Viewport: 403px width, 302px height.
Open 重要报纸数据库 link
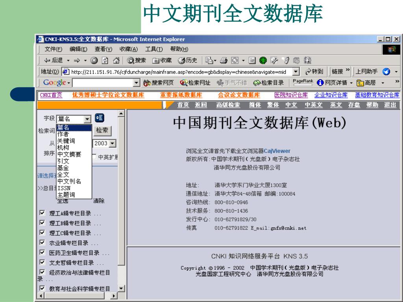click(181, 95)
